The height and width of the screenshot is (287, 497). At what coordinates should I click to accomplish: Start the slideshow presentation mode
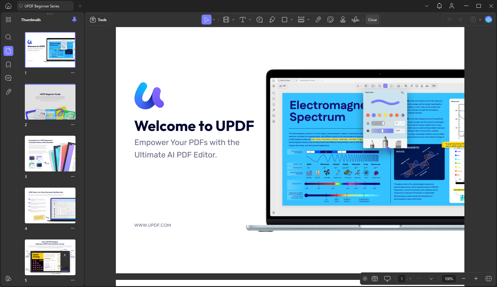pos(387,279)
